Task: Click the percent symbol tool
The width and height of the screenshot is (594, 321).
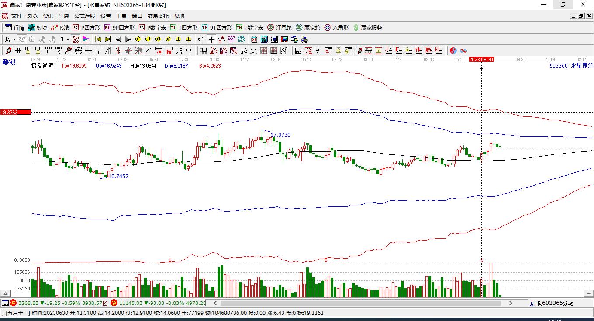Action: coord(318,51)
